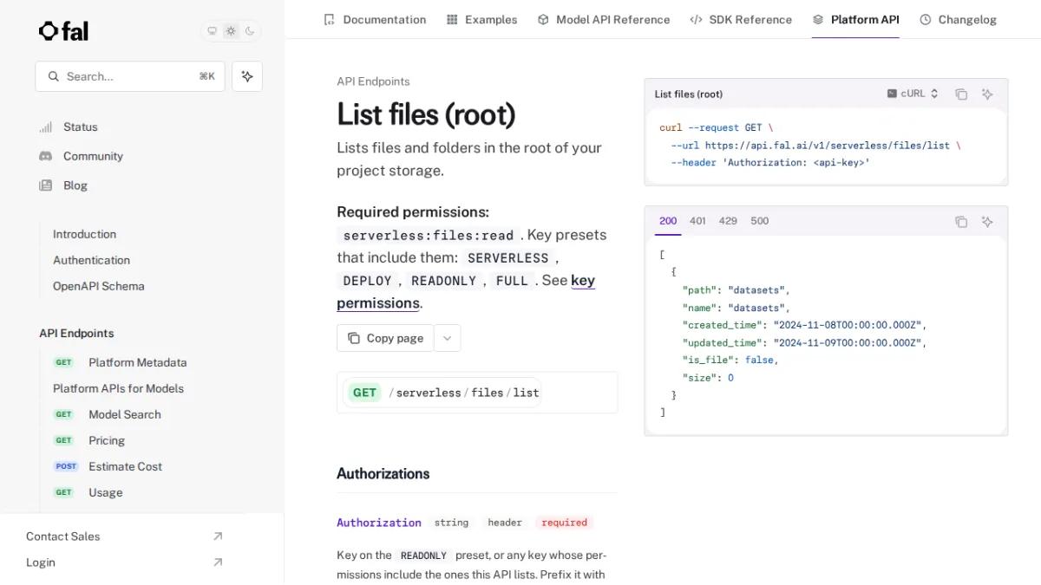Click the GET method badge on endpoint path
This screenshot has width=1041, height=585.
point(364,393)
